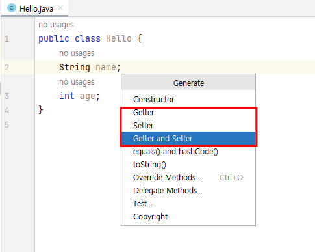Viewport: 315px width, 252px height.
Task: Click 'no usages' hint above class Hello
Action: 56,25
